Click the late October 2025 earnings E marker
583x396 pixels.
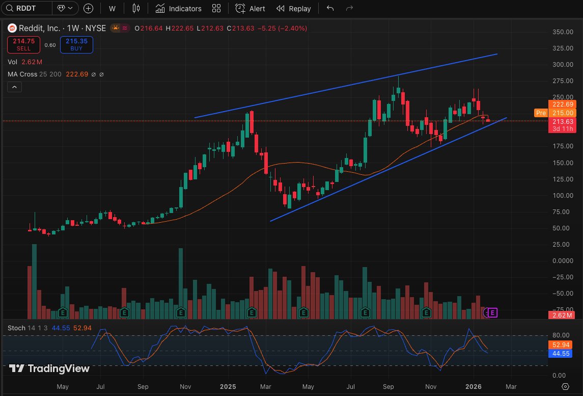pos(427,312)
